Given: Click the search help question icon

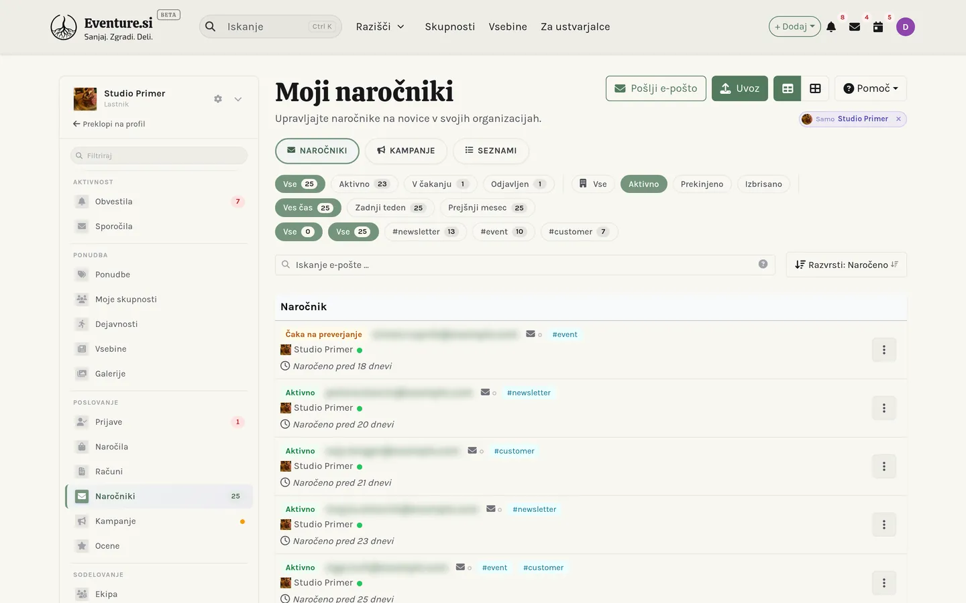Looking at the screenshot, I should click(763, 264).
